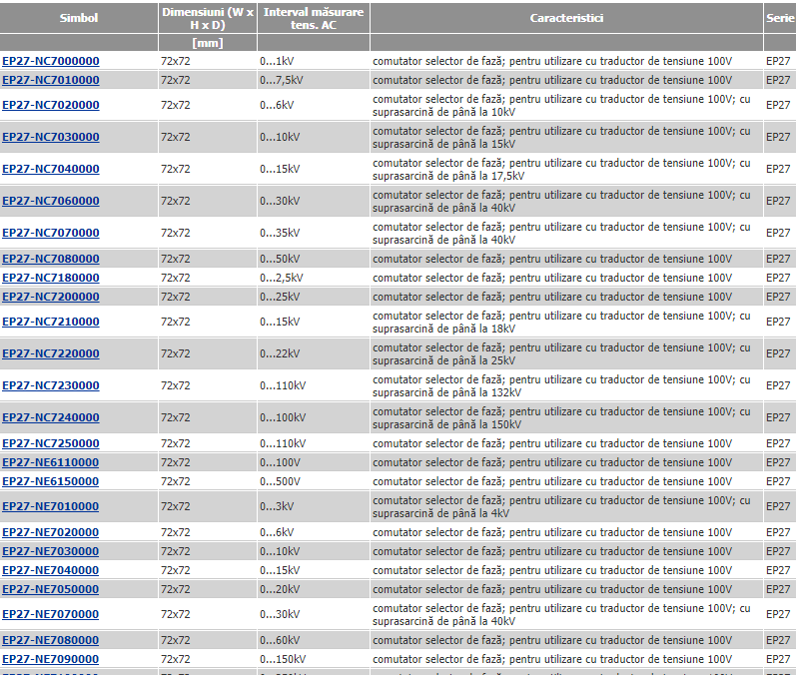
Task: Click the EP27-NC7080000 link
Action: 51,259
